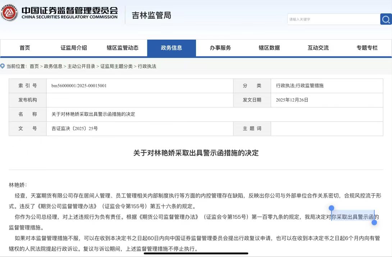Viewport: 392px width, 257px height.
Task: Click the lower text selection handle
Action: coord(374,222)
